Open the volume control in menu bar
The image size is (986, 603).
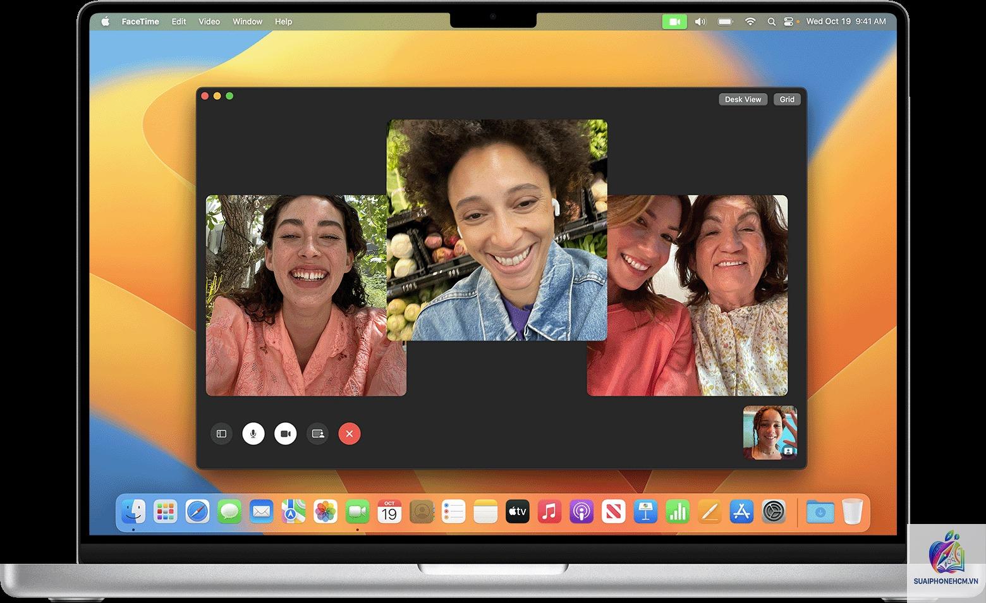(x=700, y=21)
